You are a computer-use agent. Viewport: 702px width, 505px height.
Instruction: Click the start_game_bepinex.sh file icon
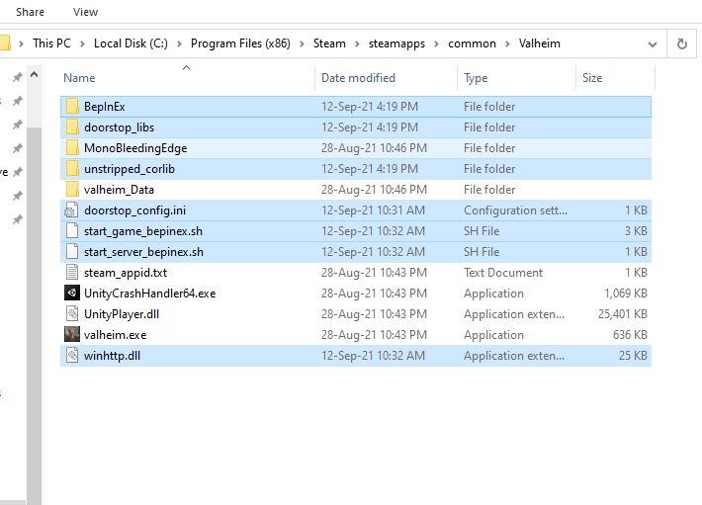pos(72,231)
